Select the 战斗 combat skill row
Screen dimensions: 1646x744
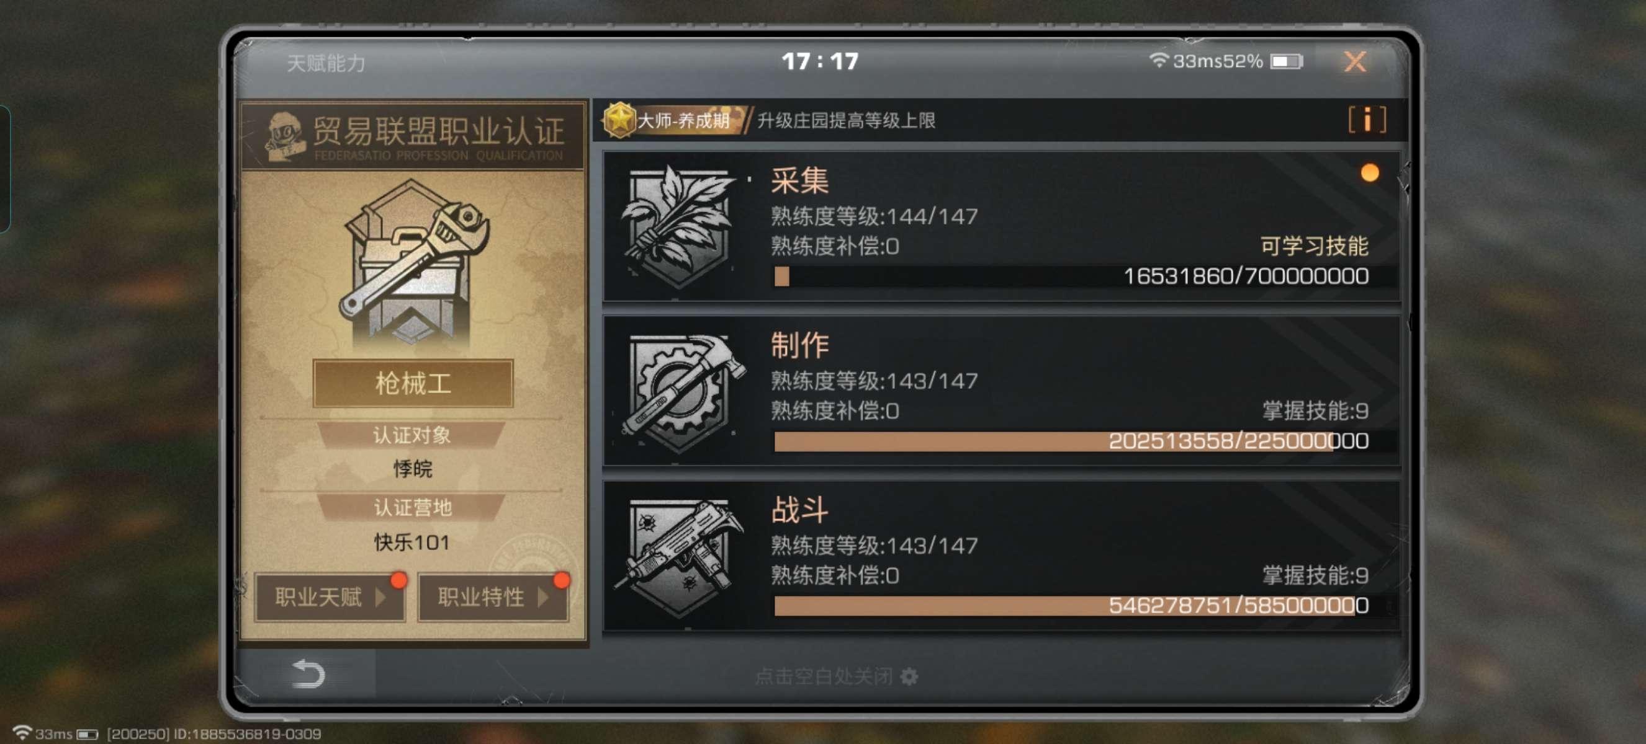1001,556
